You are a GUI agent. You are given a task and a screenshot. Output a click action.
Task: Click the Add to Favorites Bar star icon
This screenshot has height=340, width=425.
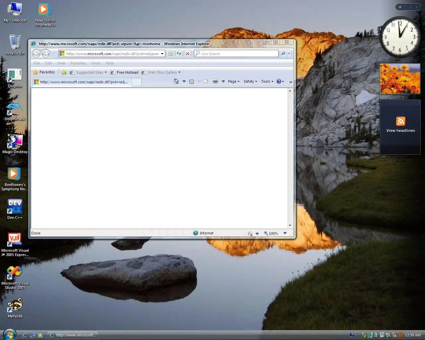point(64,72)
